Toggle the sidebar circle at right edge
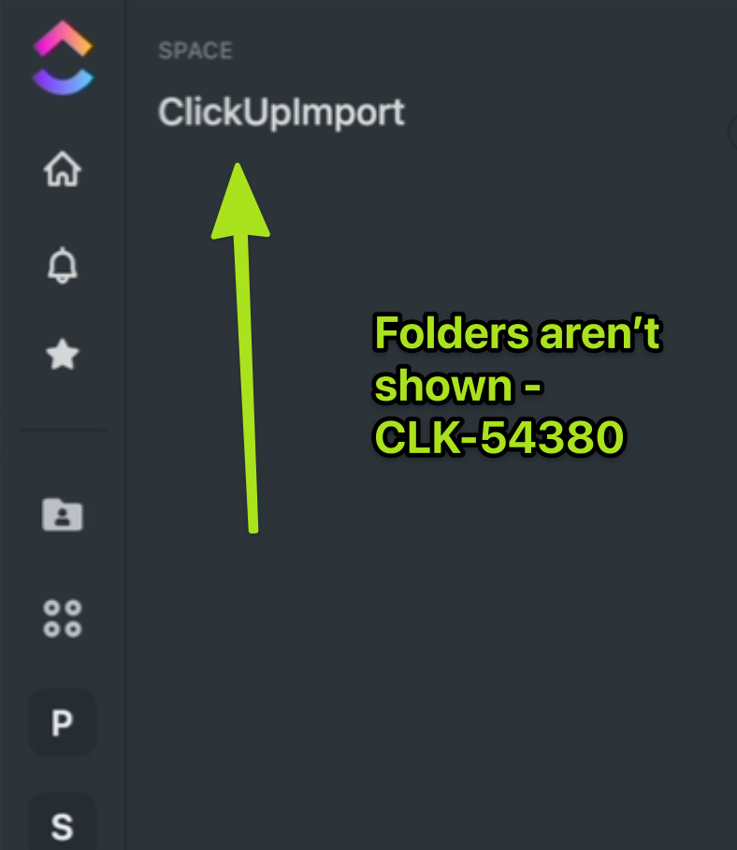This screenshot has height=850, width=737. (732, 131)
